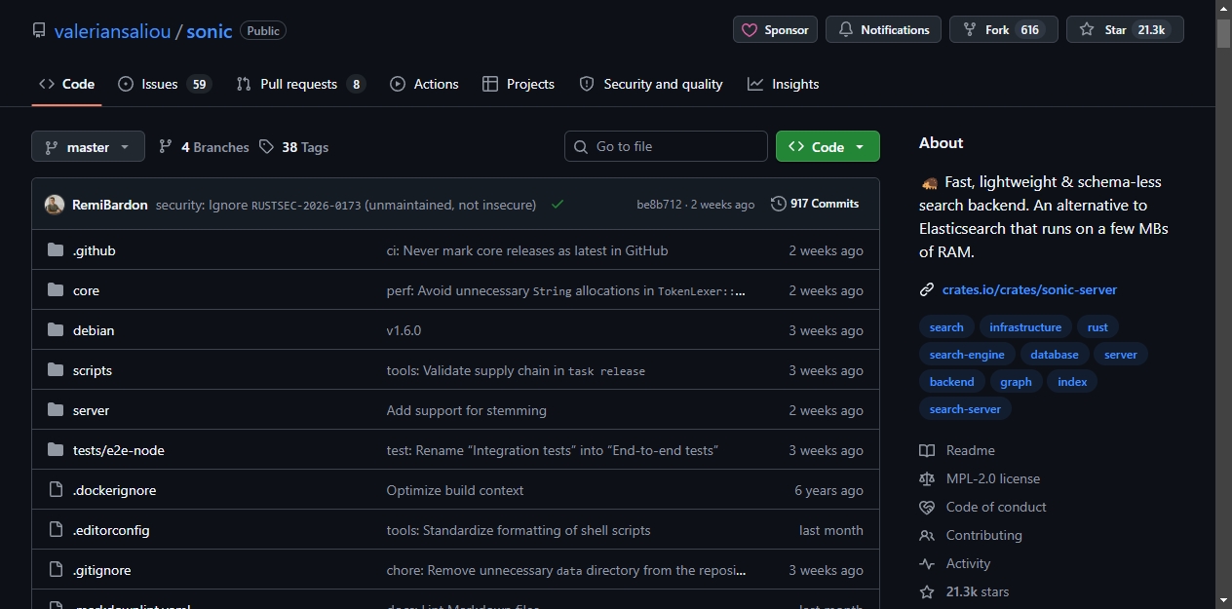Select the search-engine topic tag
The image size is (1232, 609).
click(967, 355)
